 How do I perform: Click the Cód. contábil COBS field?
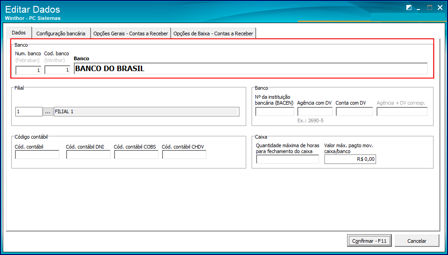point(136,154)
